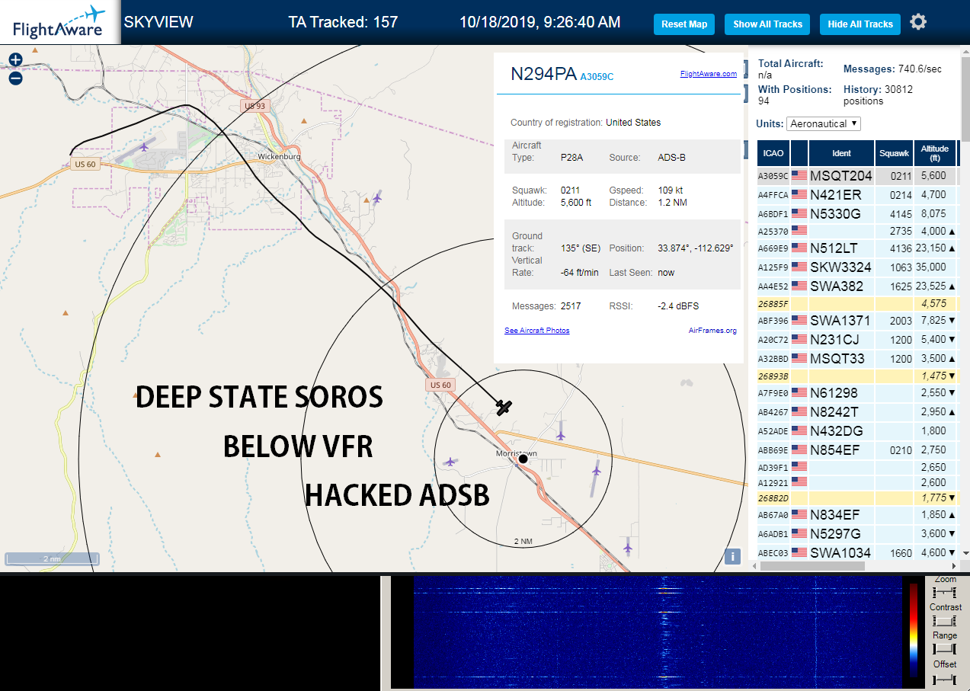970x691 pixels.
Task: Click US flag in MSQT204 row
Action: point(799,176)
